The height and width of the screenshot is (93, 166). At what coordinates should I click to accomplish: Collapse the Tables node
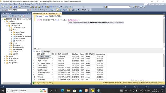click(9, 30)
